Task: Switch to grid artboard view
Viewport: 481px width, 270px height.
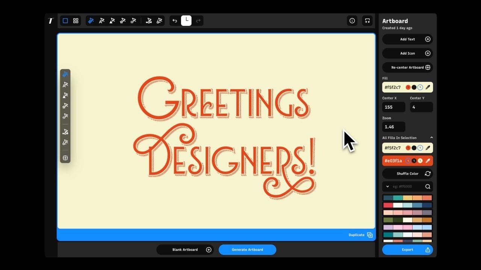Action: (x=76, y=21)
